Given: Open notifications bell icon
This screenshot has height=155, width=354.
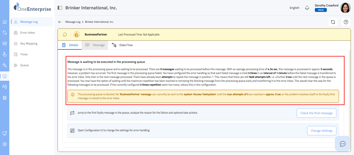Looking at the screenshot, I should (x=307, y=8).
